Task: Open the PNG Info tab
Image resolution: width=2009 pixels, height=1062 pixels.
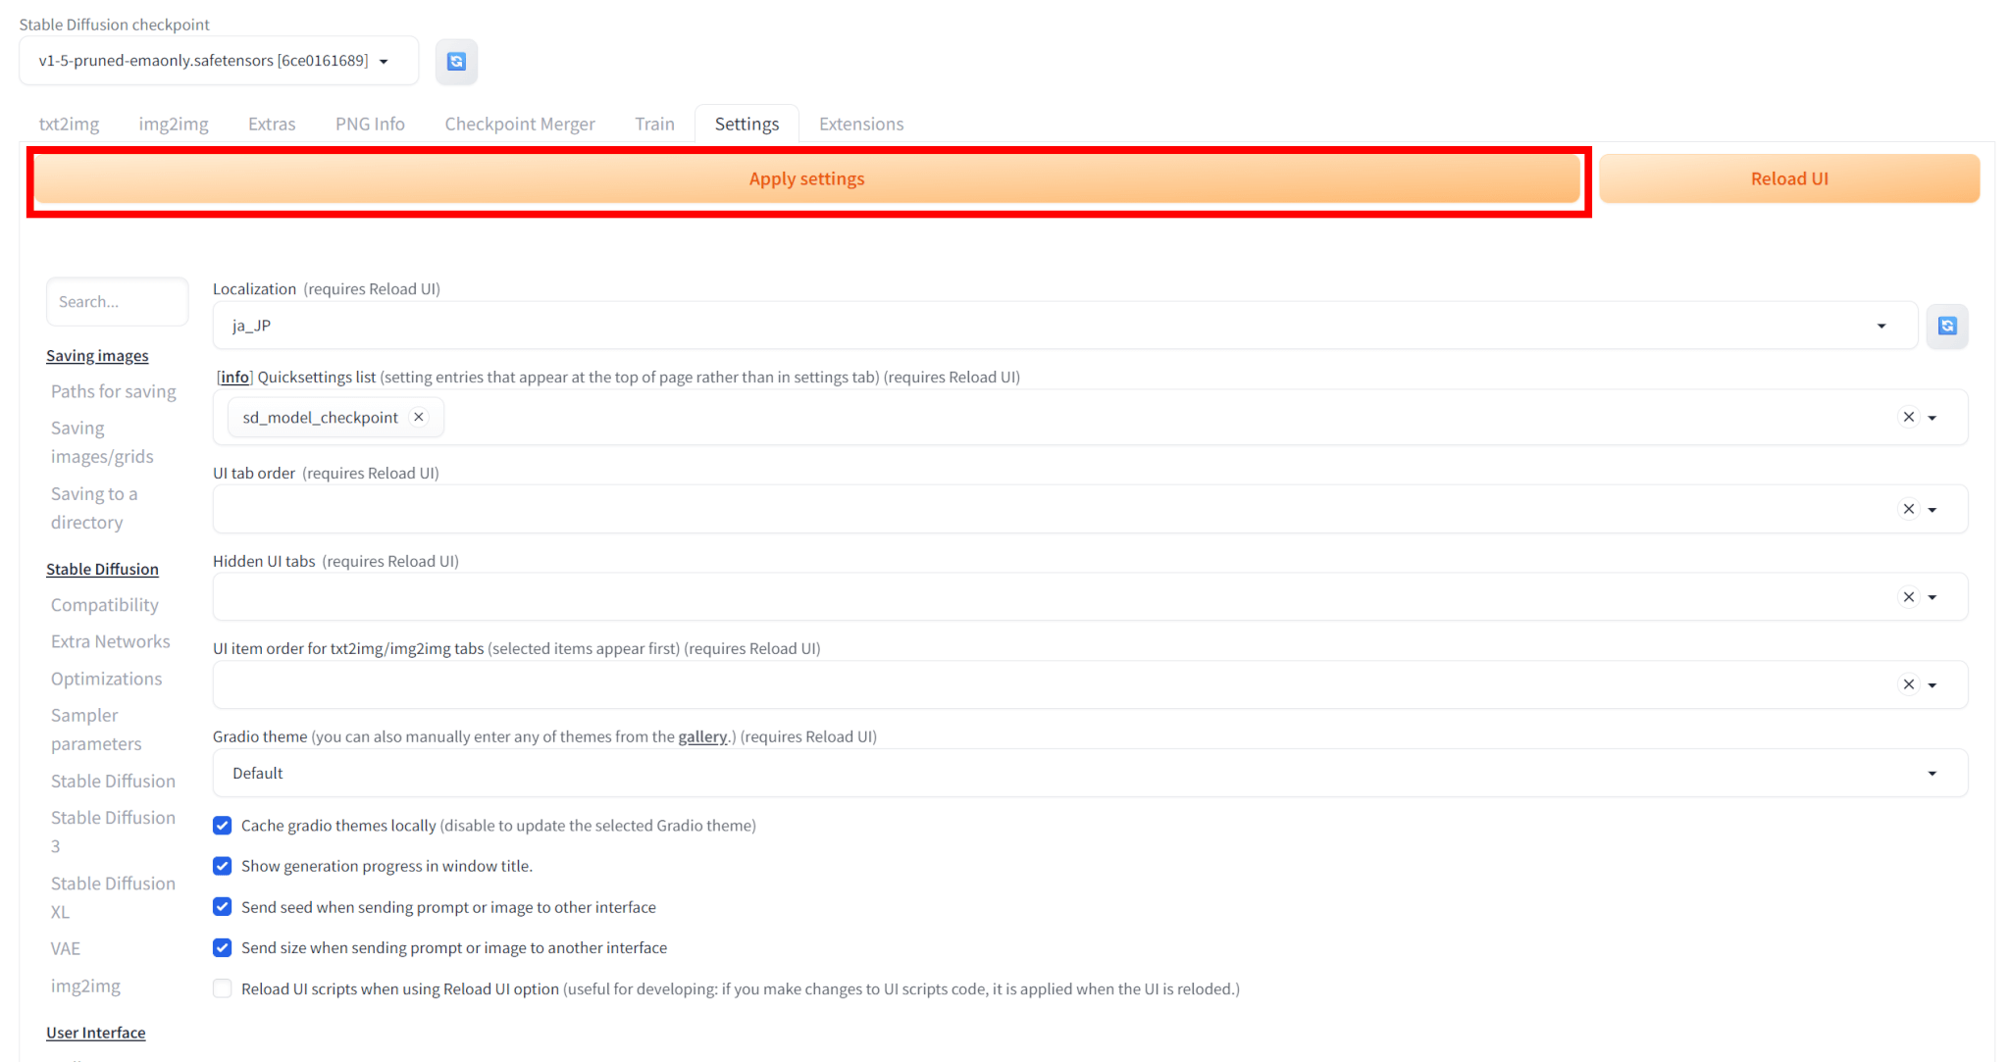Action: pyautogui.click(x=370, y=124)
